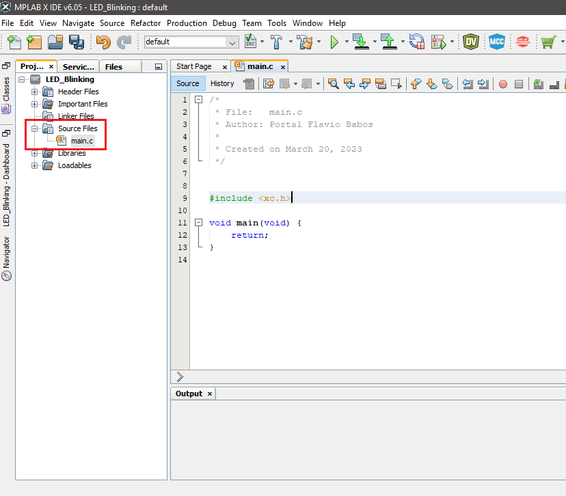
Task: Select main.c in the project tree
Action: (x=82, y=141)
